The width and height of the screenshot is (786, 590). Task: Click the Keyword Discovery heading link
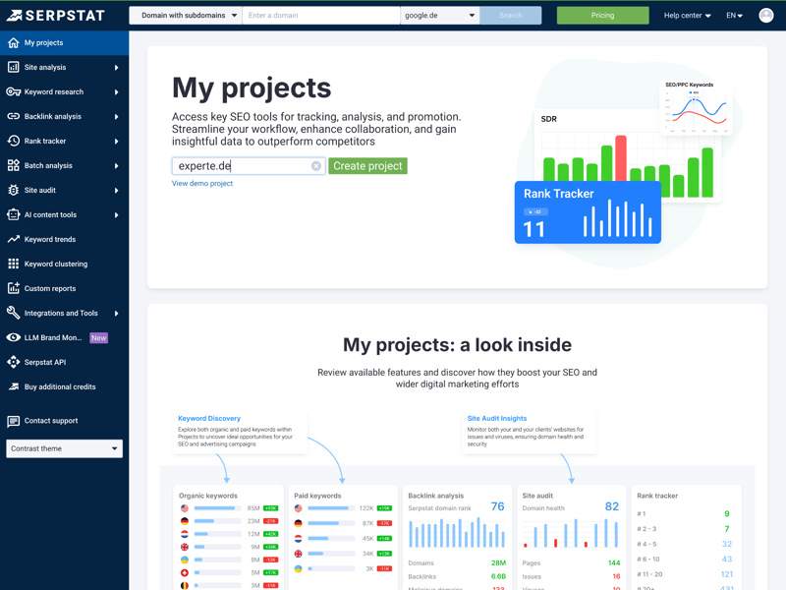209,419
